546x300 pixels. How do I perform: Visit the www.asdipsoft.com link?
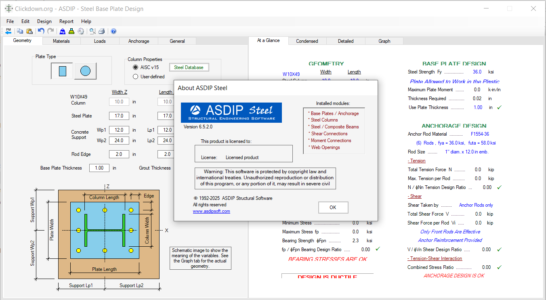coord(211,211)
